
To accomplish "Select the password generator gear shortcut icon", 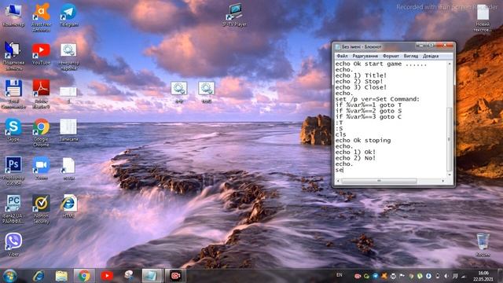I will tap(68, 57).
